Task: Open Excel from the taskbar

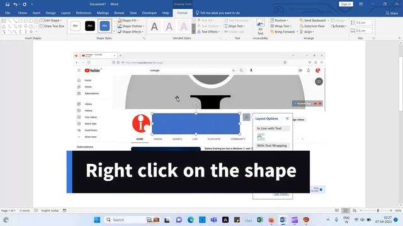Action: pyautogui.click(x=259, y=220)
